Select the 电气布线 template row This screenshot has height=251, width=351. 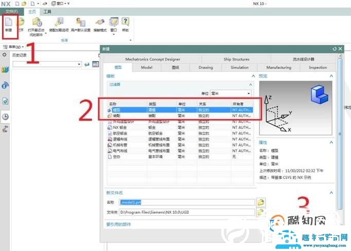[180, 151]
